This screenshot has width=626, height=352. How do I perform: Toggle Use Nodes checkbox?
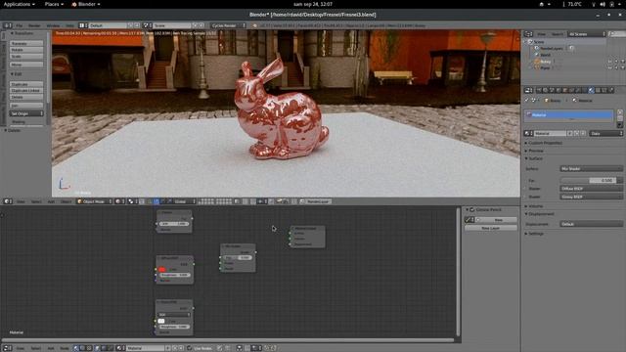point(189,348)
